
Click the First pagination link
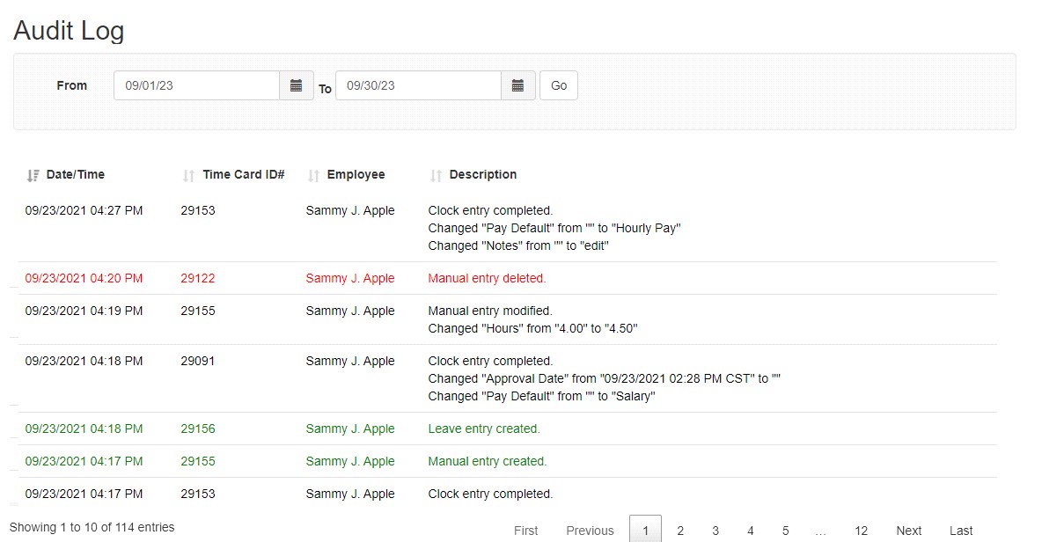point(526,531)
